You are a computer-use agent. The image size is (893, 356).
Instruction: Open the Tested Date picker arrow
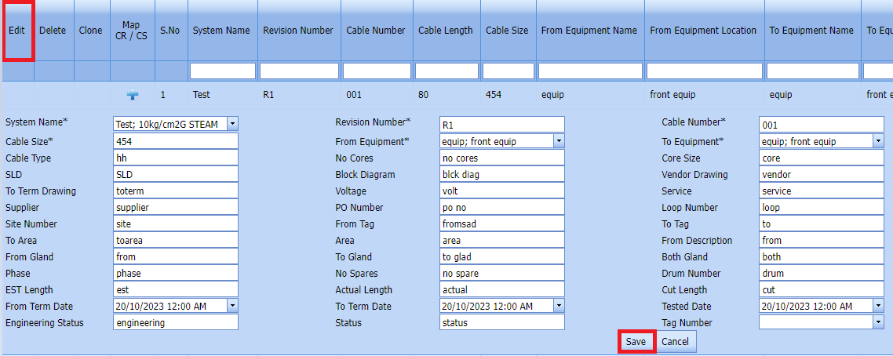pos(877,306)
